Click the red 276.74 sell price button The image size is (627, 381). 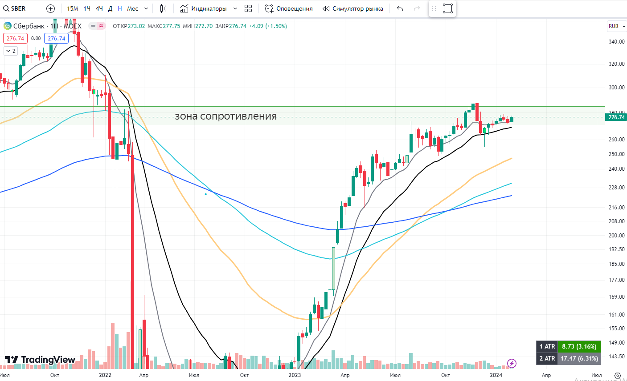[15, 38]
